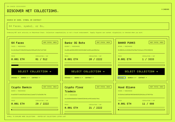Click the Crypto Bankrs card title
Screen dimensions: 175x122
(21, 87)
